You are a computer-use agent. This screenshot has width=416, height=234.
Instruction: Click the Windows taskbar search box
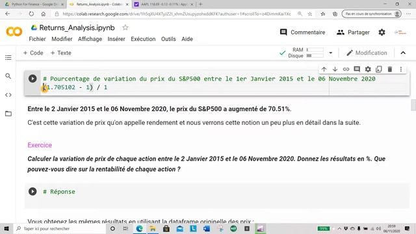click(x=60, y=228)
